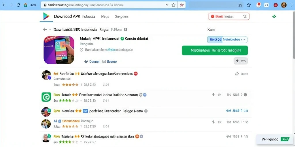The image size is (295, 147).
Task: Select the Doioi co segment
Action: (x=215, y=40)
